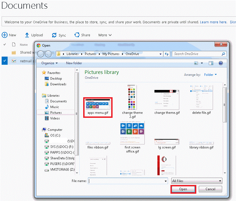
Task: Expand the File name dropdown arrow
Action: [166, 181]
